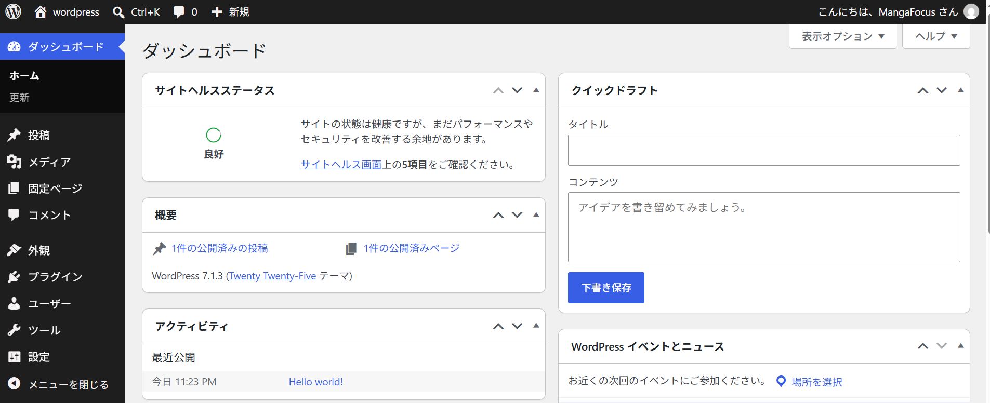Collapse sidebar with メニューを閉じる arrow icon

14,384
